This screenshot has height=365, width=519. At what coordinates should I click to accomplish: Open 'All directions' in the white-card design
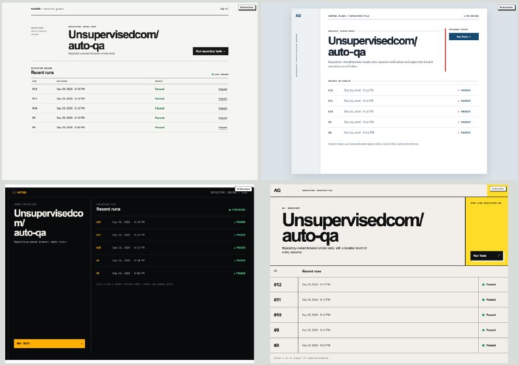pyautogui.click(x=507, y=7)
